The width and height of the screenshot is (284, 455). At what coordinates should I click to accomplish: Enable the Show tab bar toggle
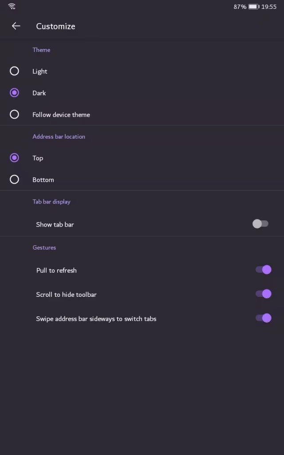(x=261, y=224)
